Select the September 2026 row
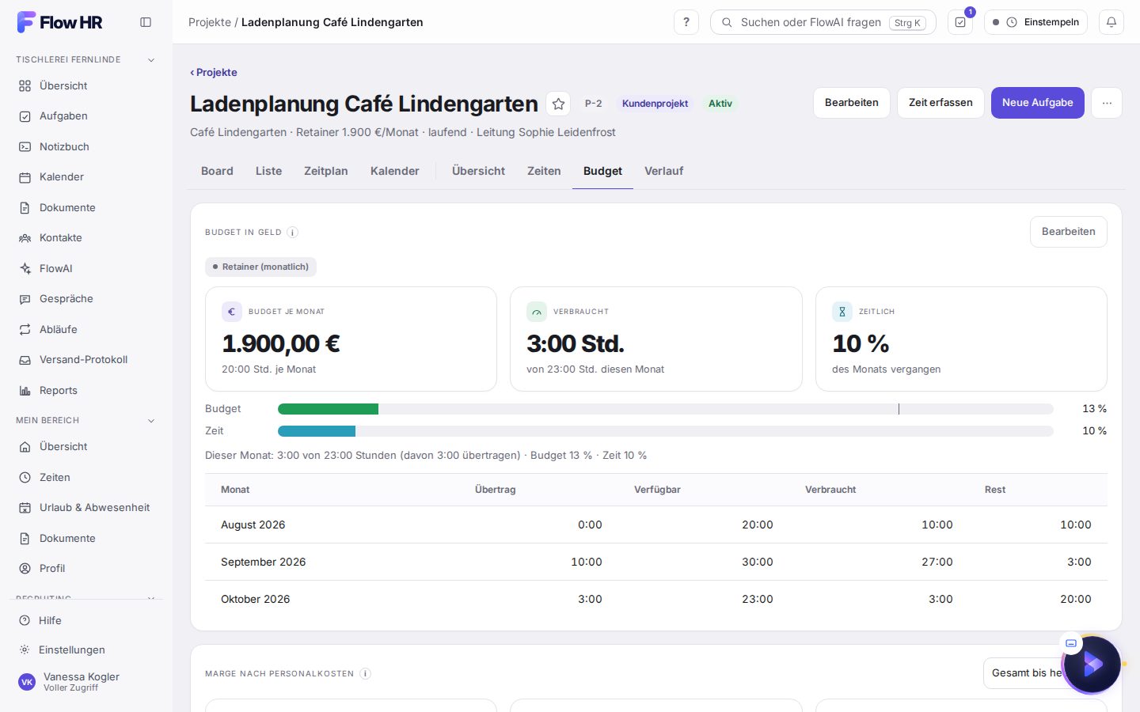This screenshot has height=712, width=1140. pyautogui.click(x=656, y=562)
